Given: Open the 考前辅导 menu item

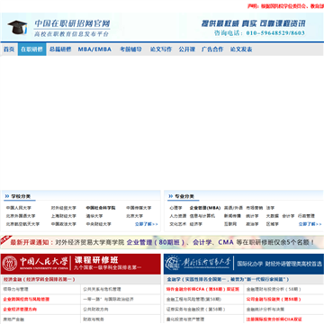Looking at the screenshot, I should (x=130, y=49).
